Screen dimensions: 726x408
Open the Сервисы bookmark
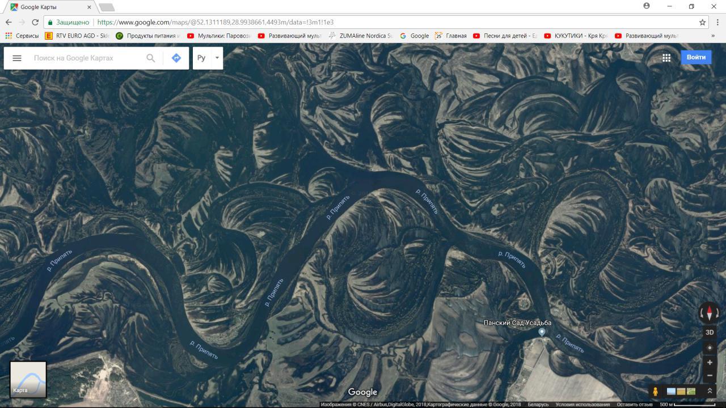pos(22,36)
